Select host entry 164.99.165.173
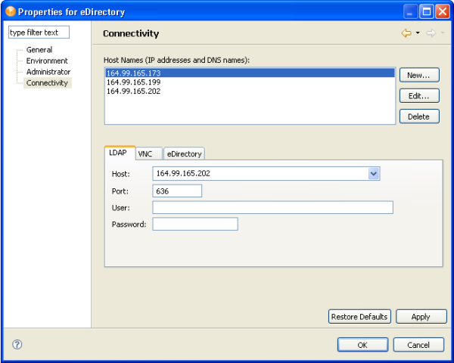The width and height of the screenshot is (454, 363). [x=250, y=73]
